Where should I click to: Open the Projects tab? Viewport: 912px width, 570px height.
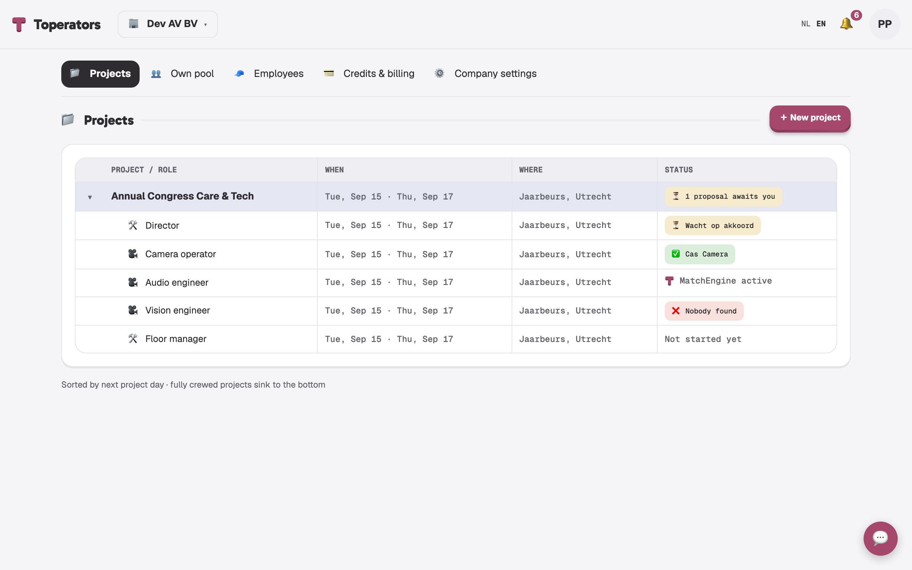tap(100, 74)
